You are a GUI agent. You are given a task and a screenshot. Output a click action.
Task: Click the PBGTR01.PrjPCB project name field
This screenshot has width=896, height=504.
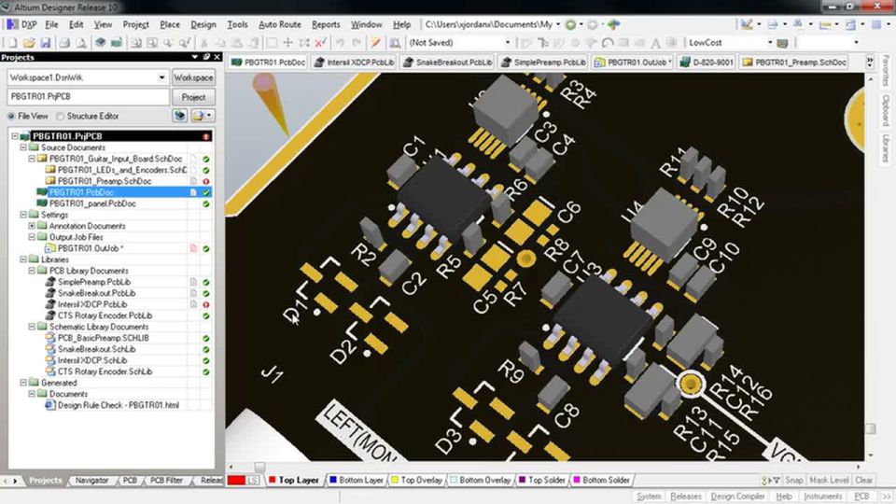point(89,96)
